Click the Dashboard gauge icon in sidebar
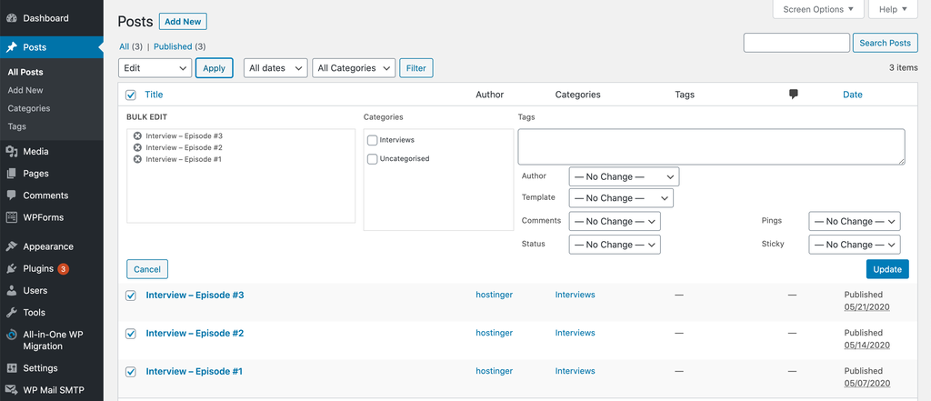The width and height of the screenshot is (931, 401). (11, 18)
